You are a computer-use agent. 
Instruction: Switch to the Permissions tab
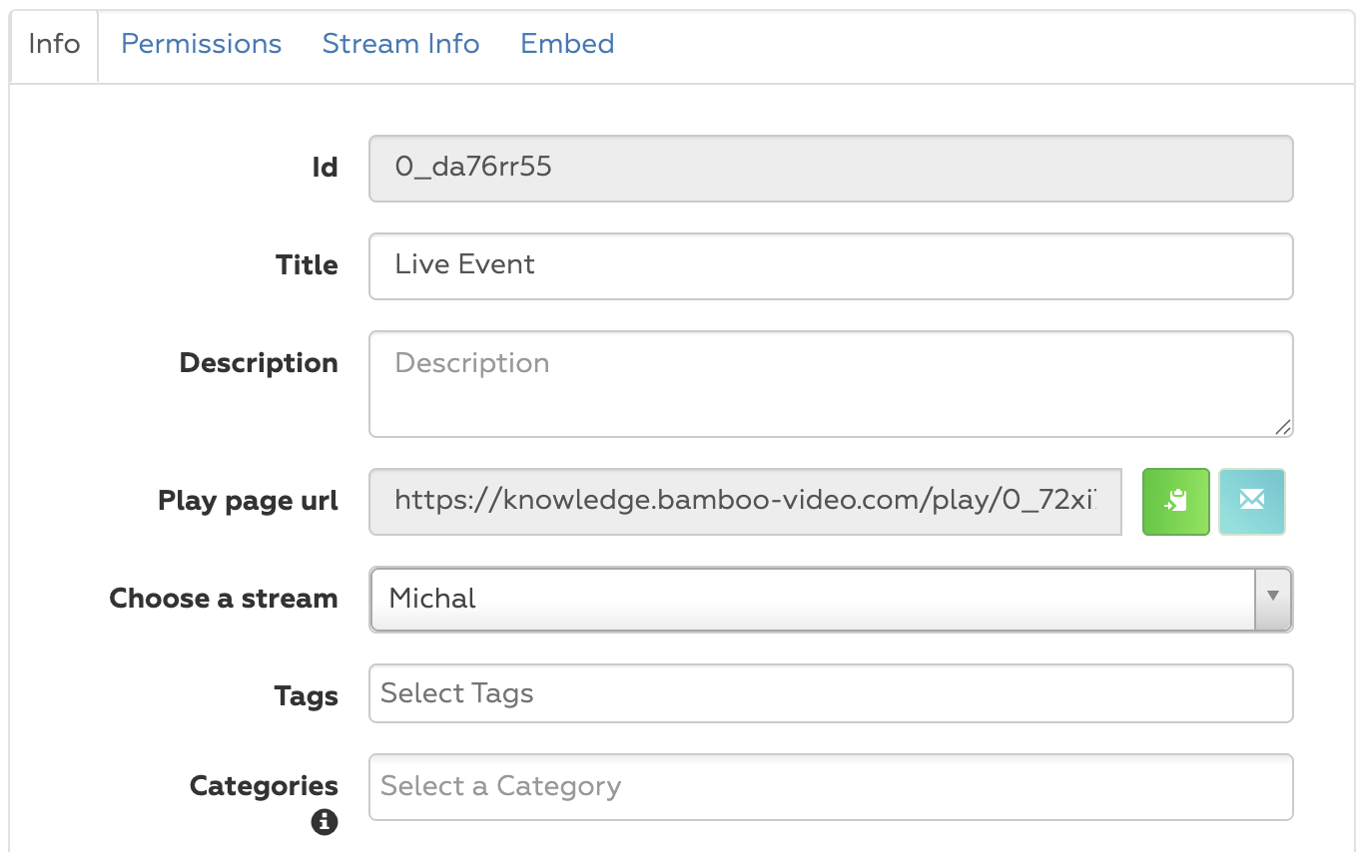201,44
